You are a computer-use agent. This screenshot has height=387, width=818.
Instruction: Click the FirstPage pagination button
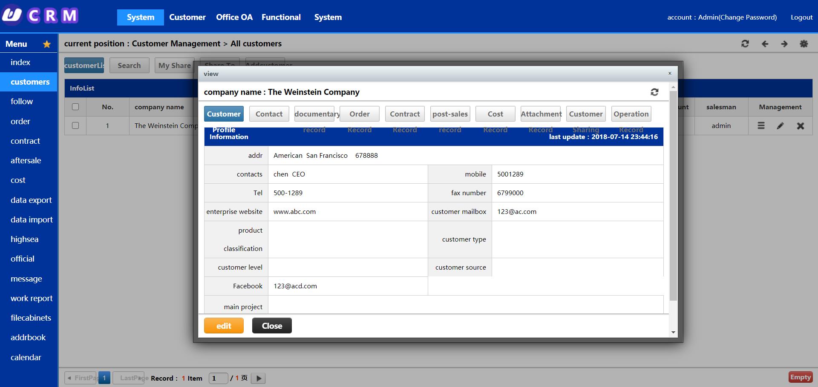pyautogui.click(x=81, y=378)
